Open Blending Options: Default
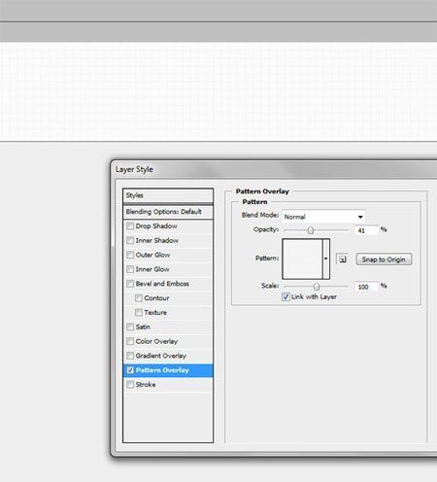 (168, 212)
